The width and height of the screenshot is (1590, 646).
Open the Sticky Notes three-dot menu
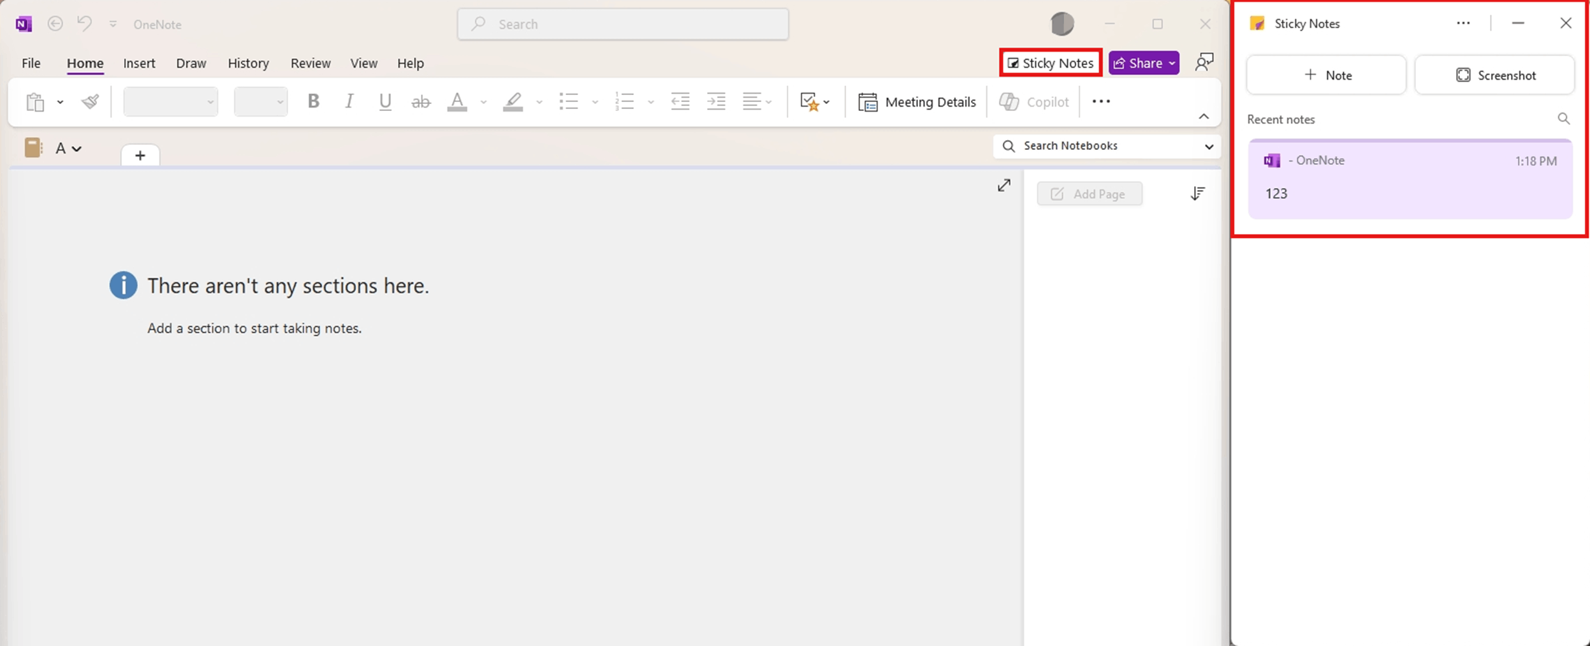[x=1463, y=24]
